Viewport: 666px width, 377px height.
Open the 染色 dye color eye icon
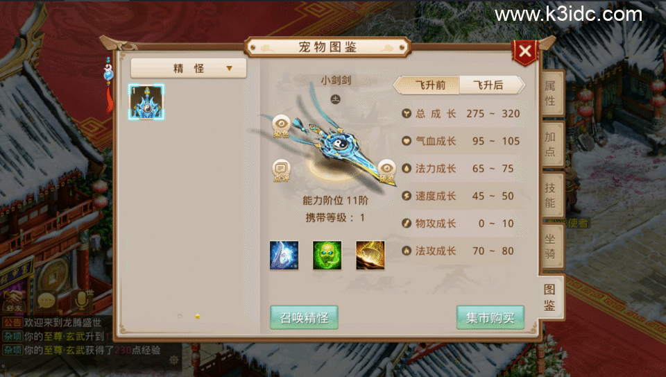click(281, 126)
